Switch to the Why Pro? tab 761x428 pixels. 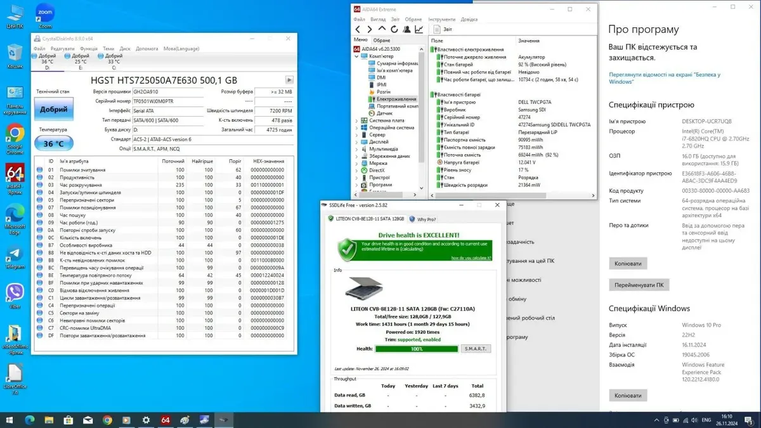pos(422,219)
